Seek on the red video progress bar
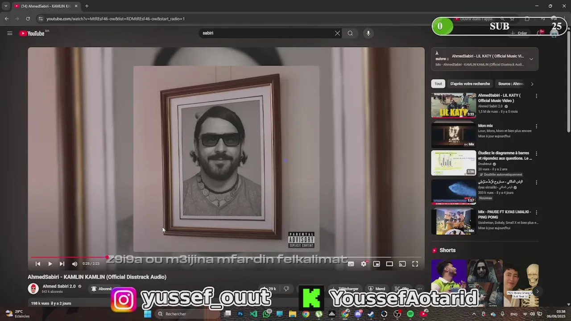 [226, 257]
